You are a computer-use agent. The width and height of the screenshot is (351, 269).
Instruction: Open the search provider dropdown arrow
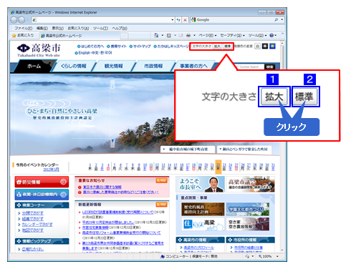(282, 20)
